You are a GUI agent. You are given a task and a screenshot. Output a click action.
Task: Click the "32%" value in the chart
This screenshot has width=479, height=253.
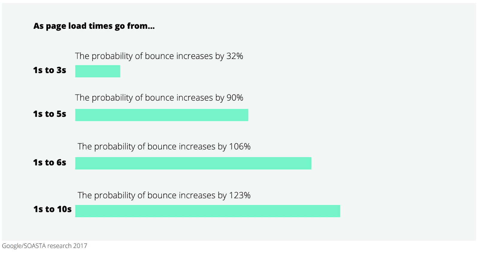click(x=235, y=56)
